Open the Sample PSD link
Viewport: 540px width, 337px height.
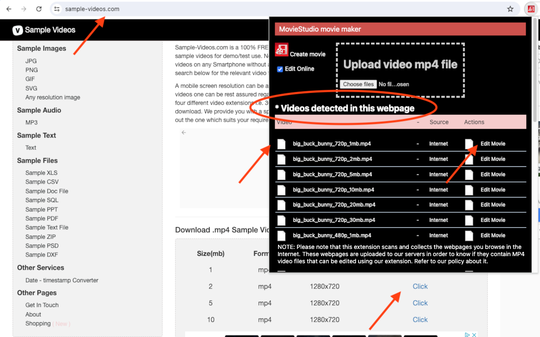click(42, 246)
